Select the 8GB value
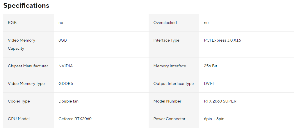Screen dimensions: 301x132 (x=63, y=40)
